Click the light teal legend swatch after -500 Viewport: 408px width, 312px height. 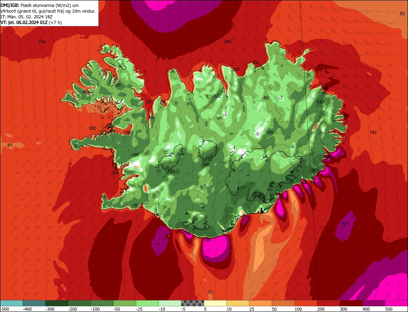pos(11,303)
